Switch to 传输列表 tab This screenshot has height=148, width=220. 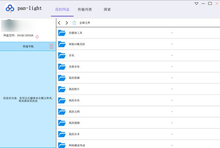(85, 10)
